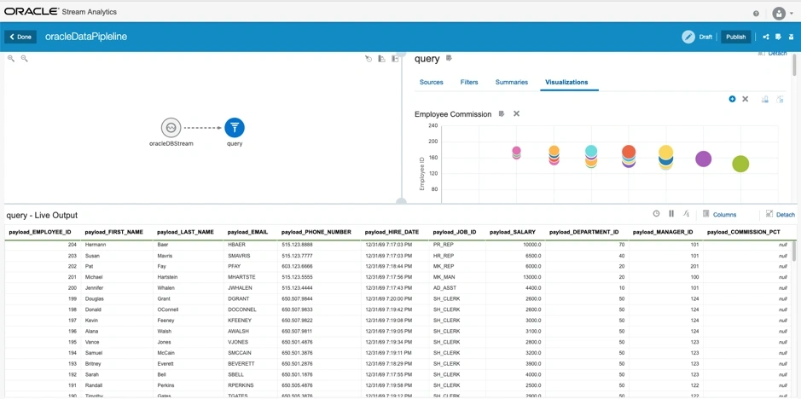This screenshot has height=399, width=801.
Task: Detach the Live Output table
Action: pyautogui.click(x=780, y=215)
